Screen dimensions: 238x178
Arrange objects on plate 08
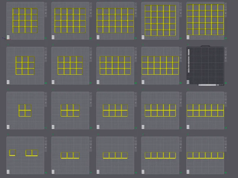click(x=136, y=55)
